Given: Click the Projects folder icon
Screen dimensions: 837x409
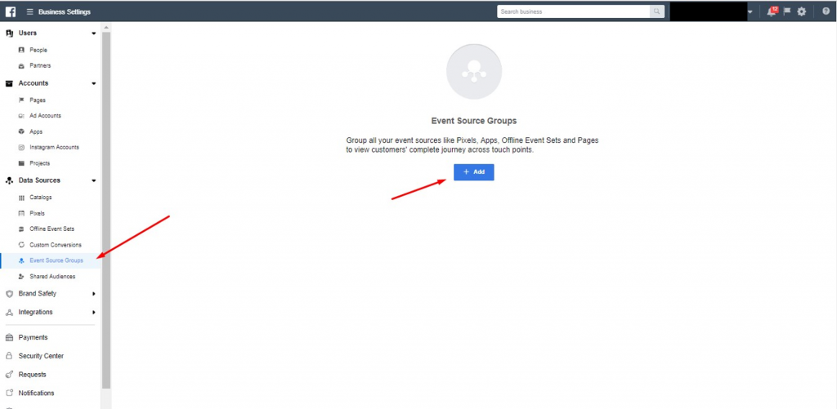Looking at the screenshot, I should 21,163.
